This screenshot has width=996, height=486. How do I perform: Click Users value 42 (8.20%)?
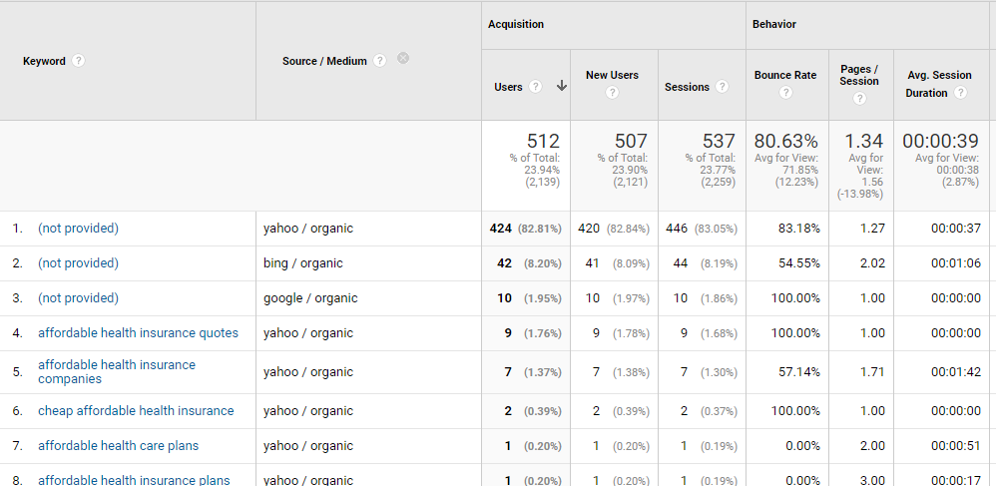pos(529,263)
